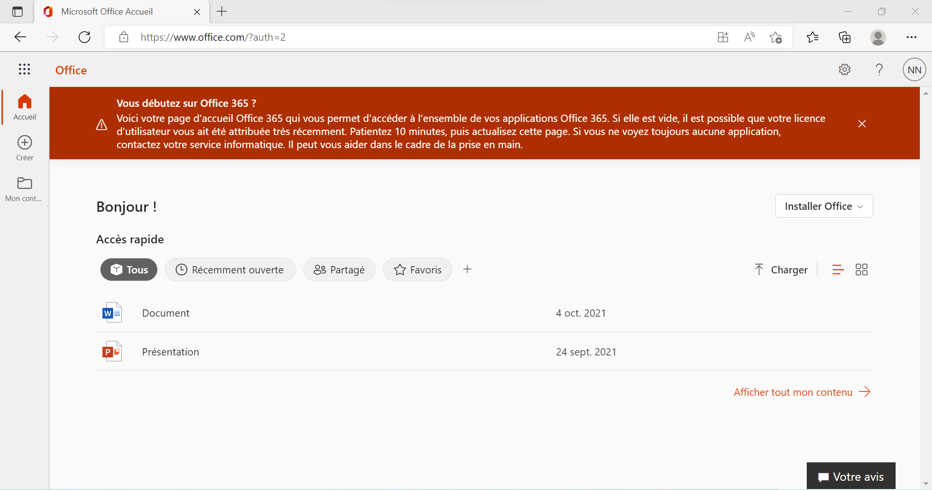Refresh the page
The image size is (932, 490).
(x=84, y=37)
